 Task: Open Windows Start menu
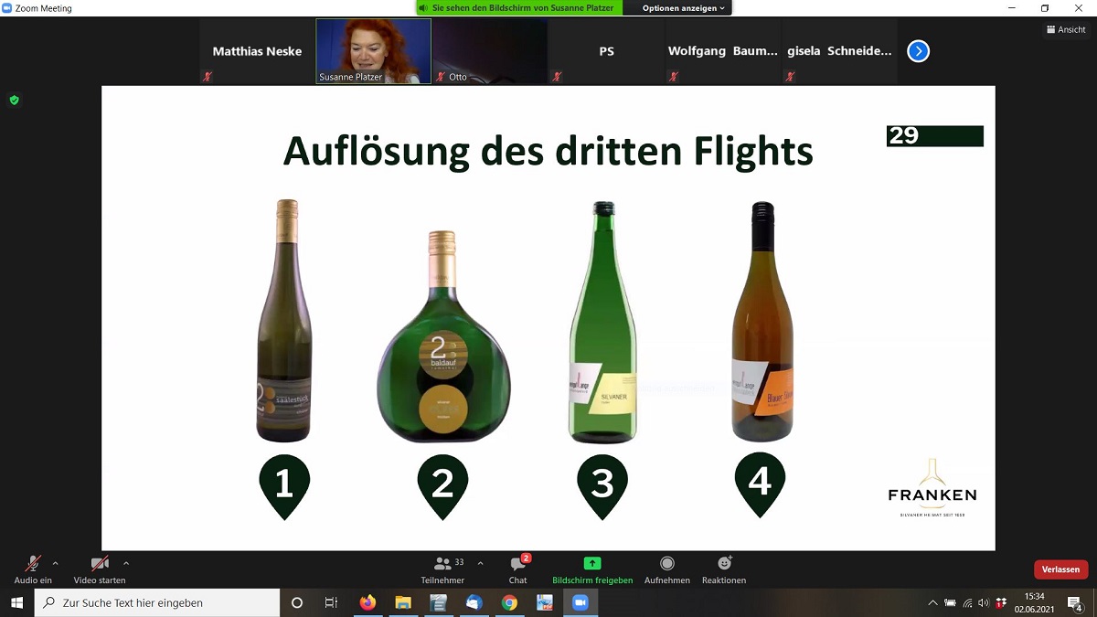[x=16, y=602]
